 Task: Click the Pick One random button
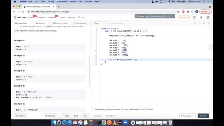point(50,116)
